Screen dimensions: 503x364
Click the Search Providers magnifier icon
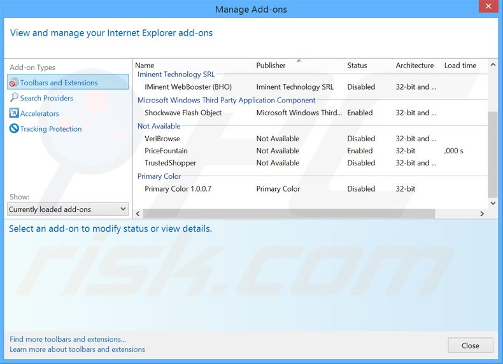[14, 97]
